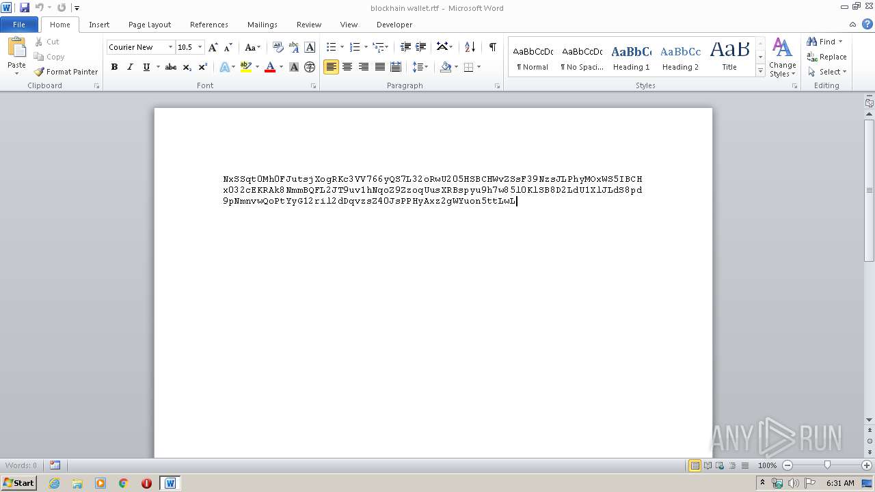This screenshot has height=492, width=875.
Task: Click the Format Painter button
Action: (66, 72)
